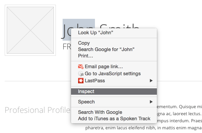The height and width of the screenshot is (133, 202).
Task: Click the Profesional Profile heading
Action: click(37, 110)
